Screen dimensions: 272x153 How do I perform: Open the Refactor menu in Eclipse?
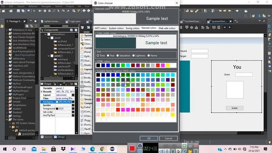(x=33, y=6)
